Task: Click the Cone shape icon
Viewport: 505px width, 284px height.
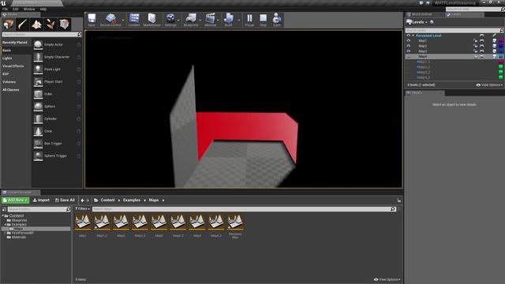Action: tap(38, 131)
